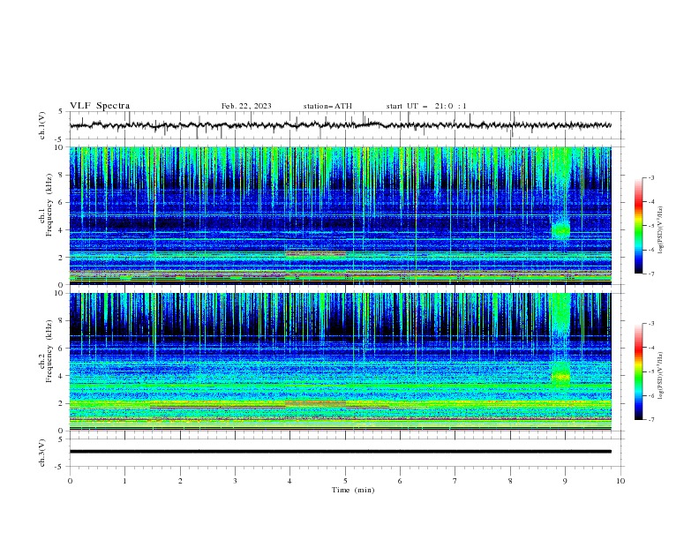Click time-axis tick label "3"
699x540 pixels.
[x=235, y=481]
